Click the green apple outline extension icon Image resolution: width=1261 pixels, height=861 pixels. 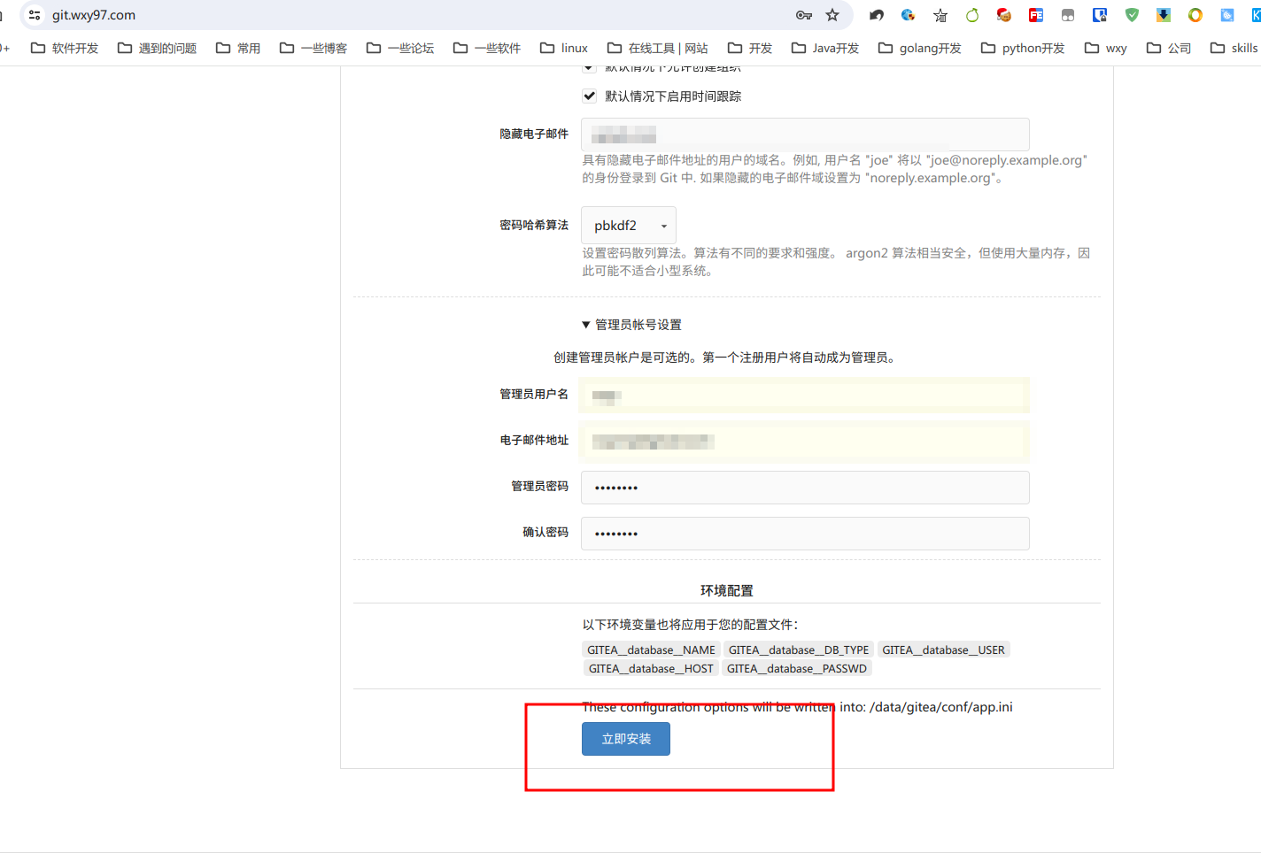(972, 15)
